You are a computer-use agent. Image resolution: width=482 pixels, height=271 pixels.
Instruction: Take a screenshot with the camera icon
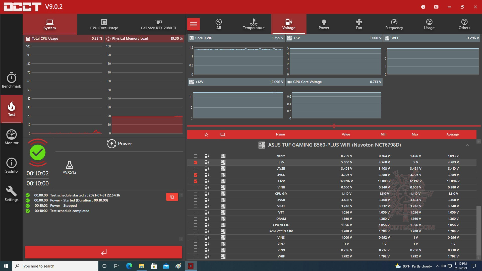pyautogui.click(x=436, y=7)
